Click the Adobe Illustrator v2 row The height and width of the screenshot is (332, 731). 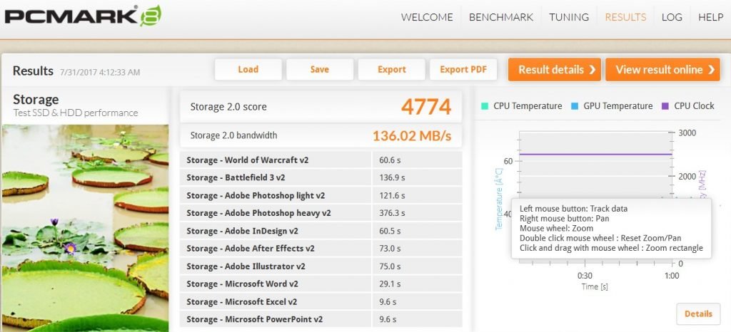(x=321, y=266)
